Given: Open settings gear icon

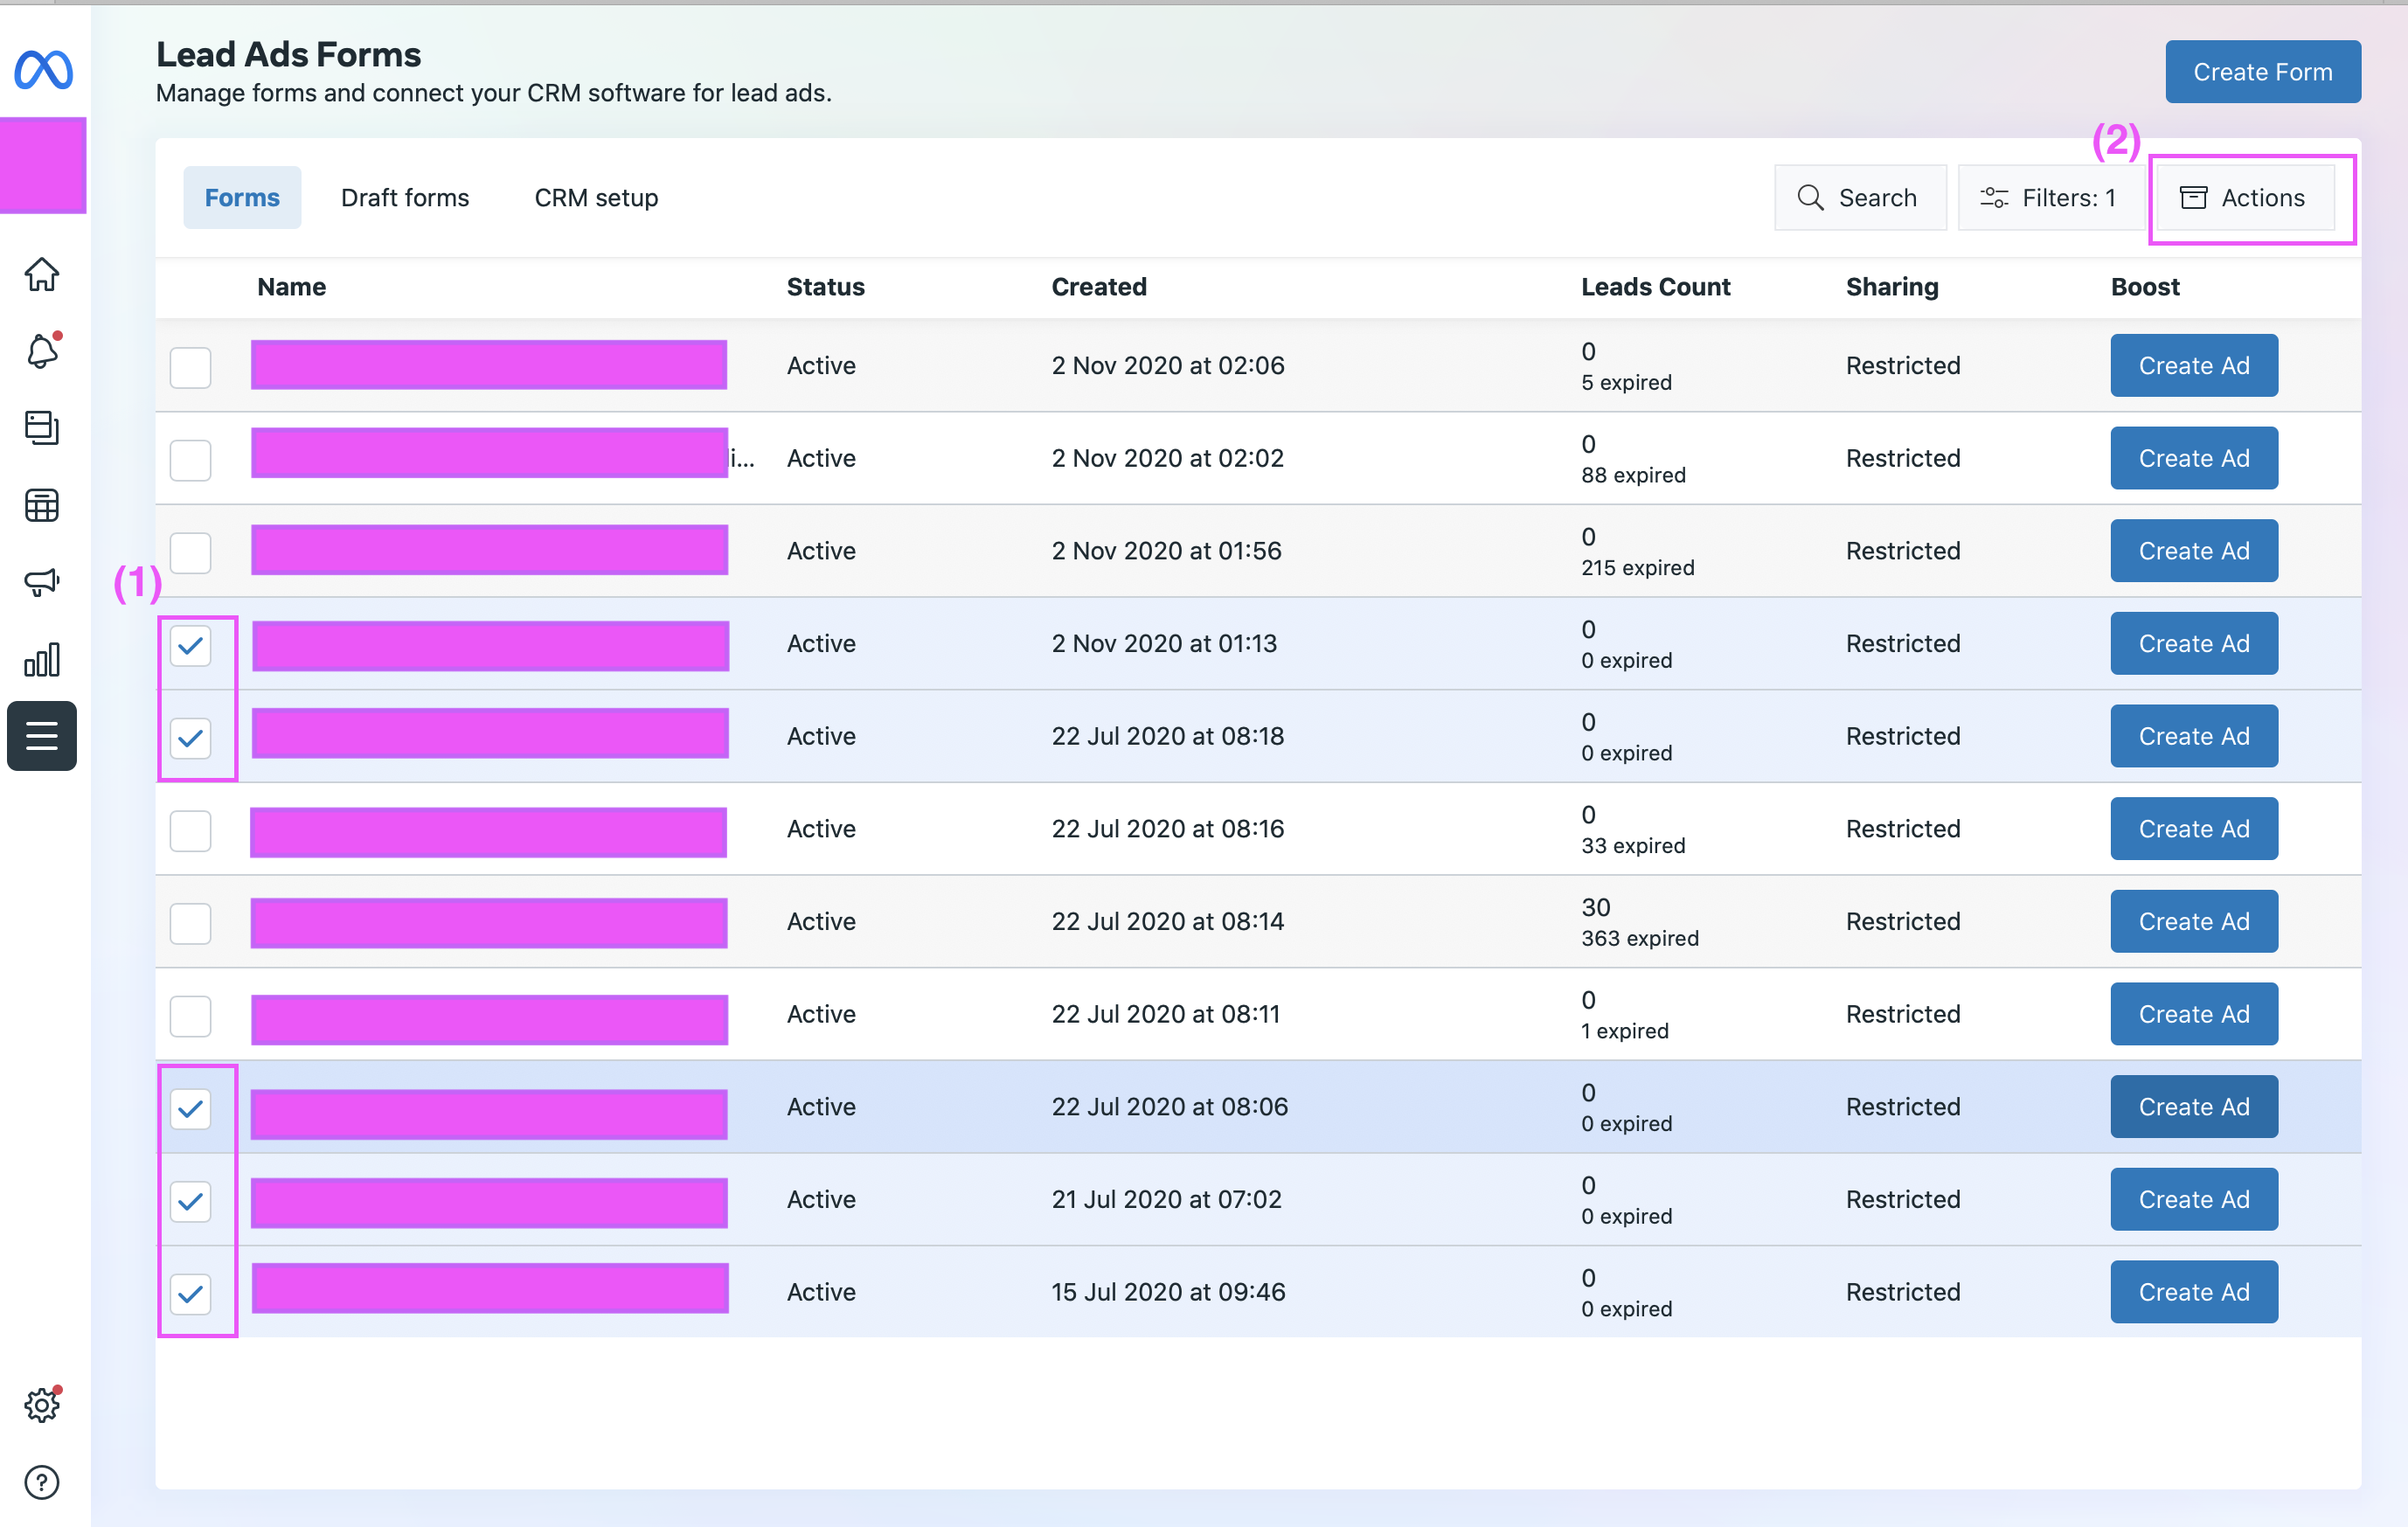Looking at the screenshot, I should 42,1405.
